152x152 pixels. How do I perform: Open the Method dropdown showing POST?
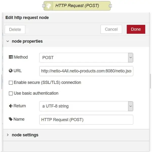tap(86, 58)
